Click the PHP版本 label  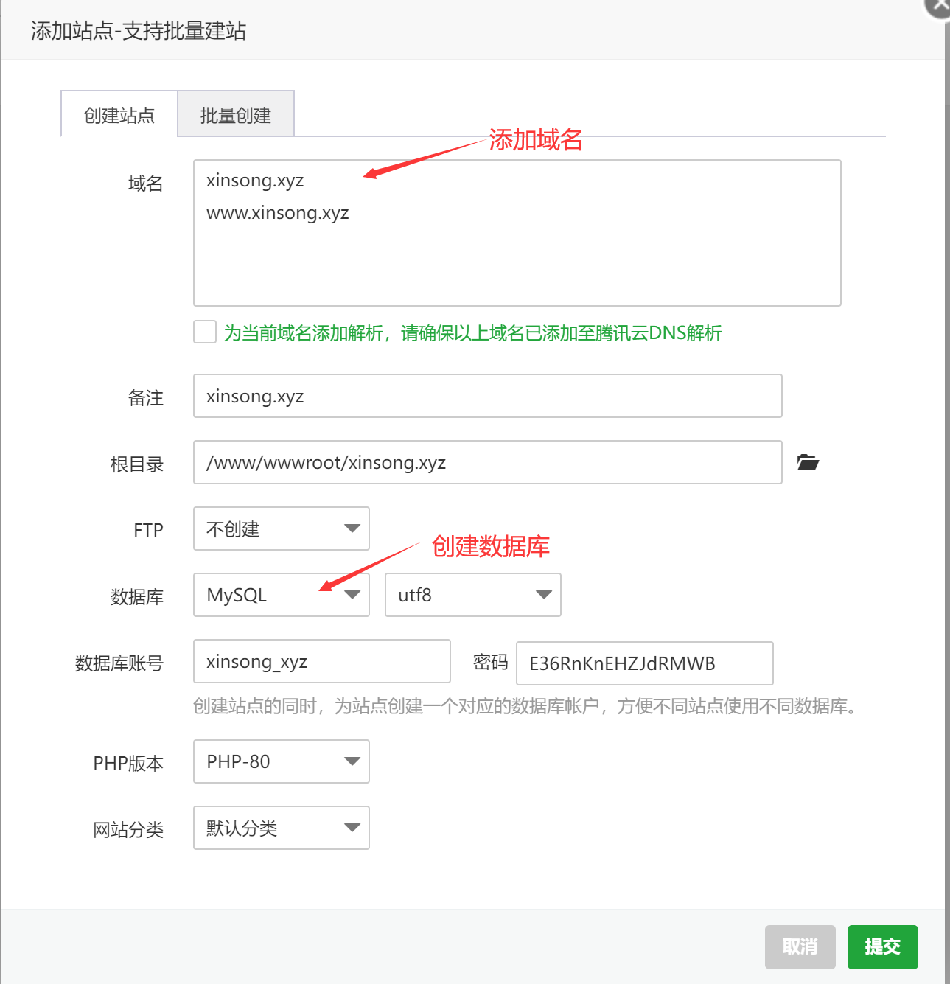[x=128, y=764]
